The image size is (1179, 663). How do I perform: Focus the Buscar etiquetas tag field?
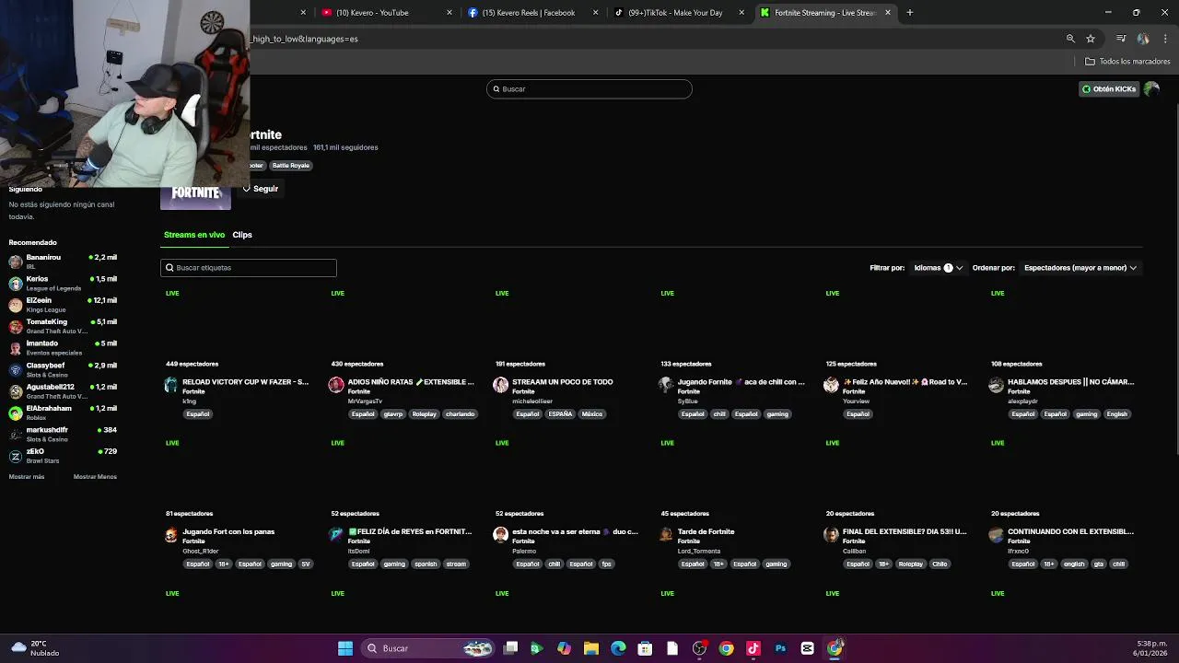pos(249,268)
